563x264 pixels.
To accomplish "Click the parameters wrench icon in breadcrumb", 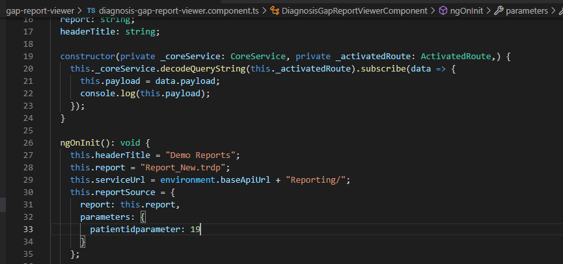I will click(499, 11).
